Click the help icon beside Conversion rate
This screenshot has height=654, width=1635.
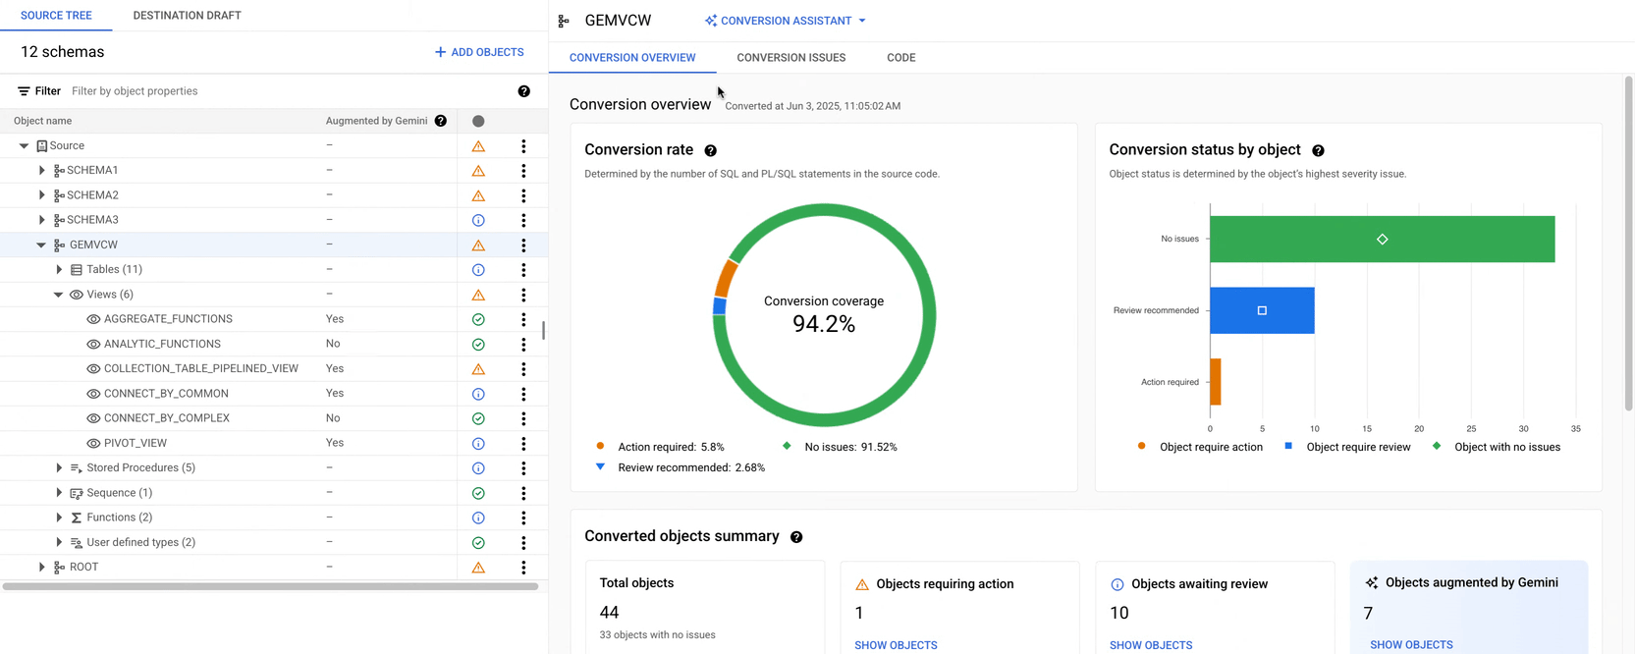(710, 151)
